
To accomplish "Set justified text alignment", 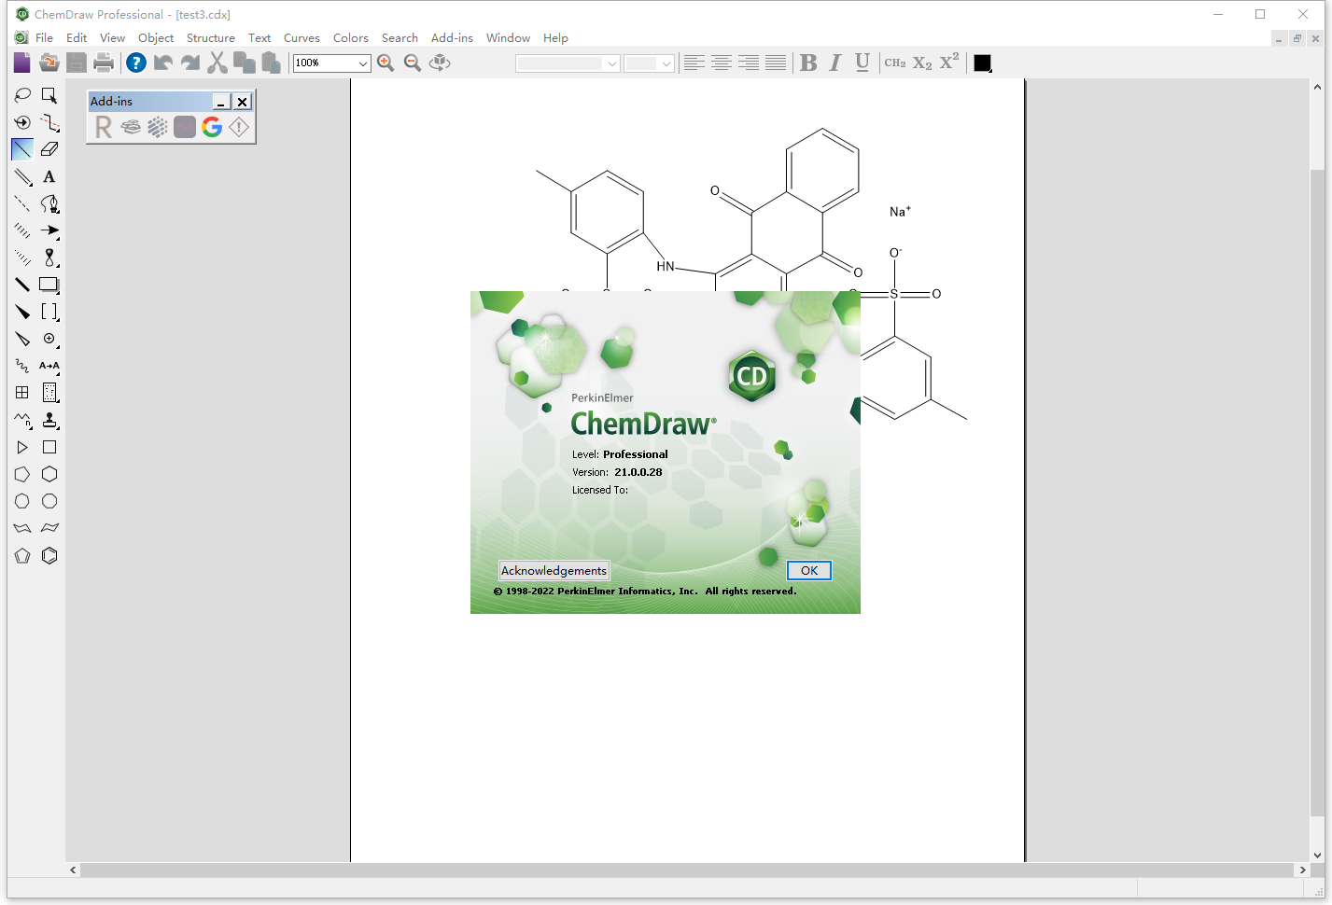I will 776,63.
